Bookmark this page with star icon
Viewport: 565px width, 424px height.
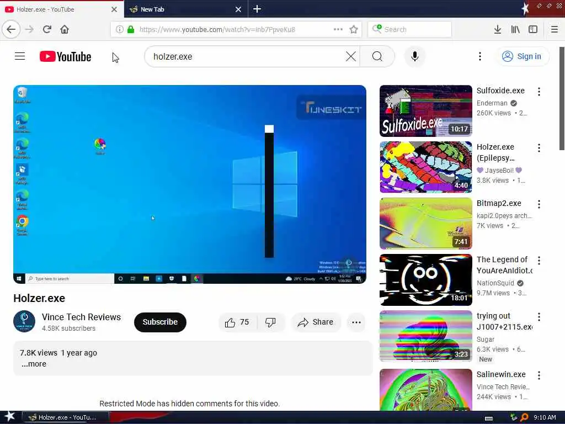pos(354,29)
